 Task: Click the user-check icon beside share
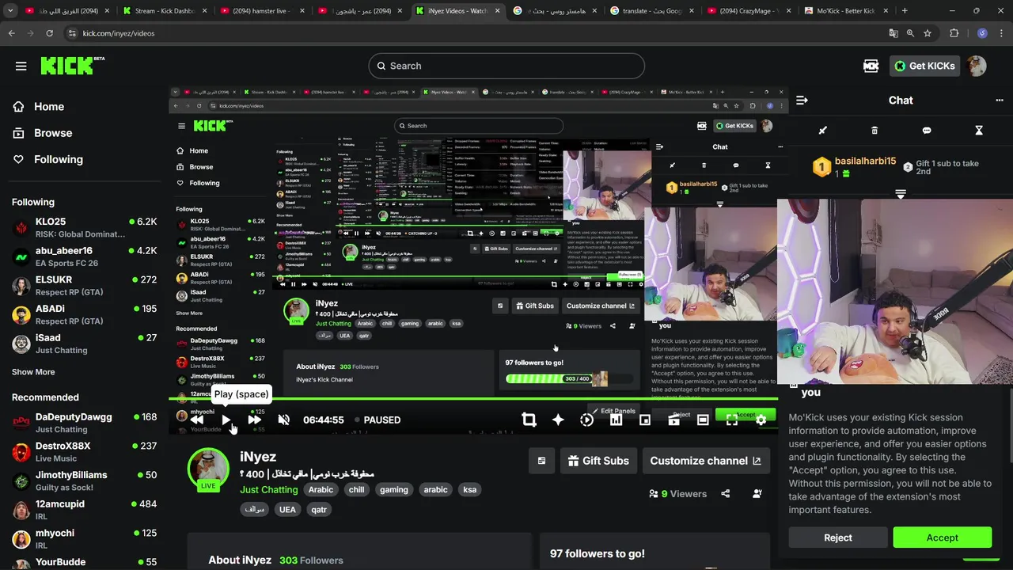point(757,493)
